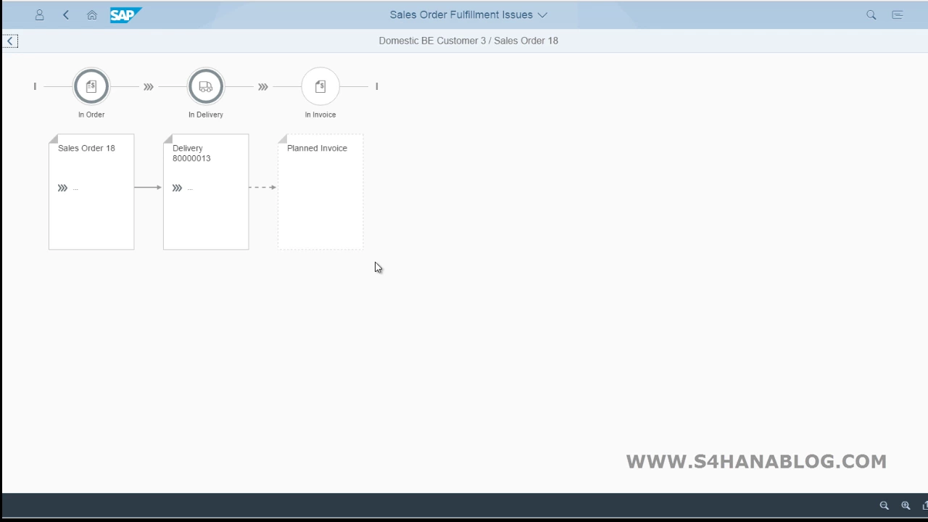Open the Delivery 80000013 document card

(x=206, y=192)
